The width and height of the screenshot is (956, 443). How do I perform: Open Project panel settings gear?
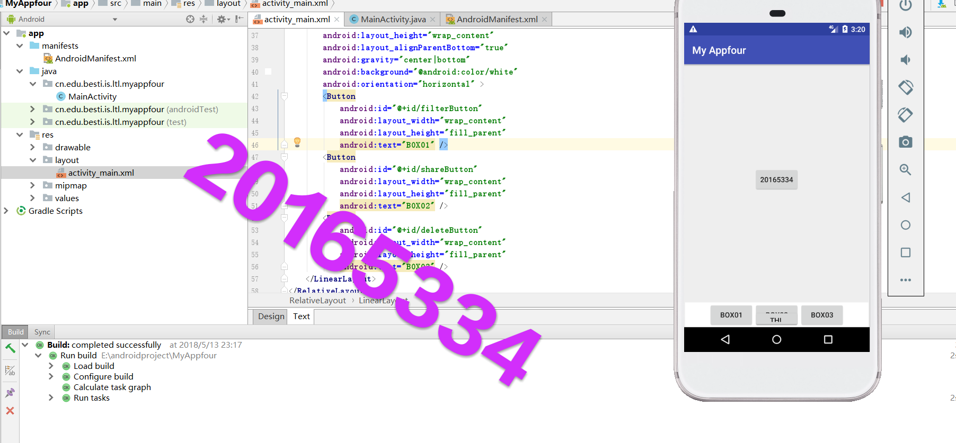pos(223,19)
